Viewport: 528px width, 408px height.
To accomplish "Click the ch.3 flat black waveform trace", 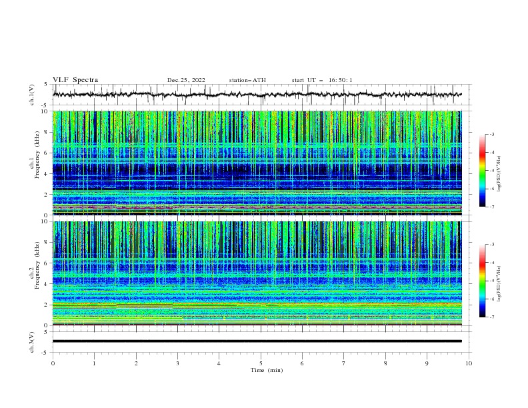I will [x=257, y=341].
